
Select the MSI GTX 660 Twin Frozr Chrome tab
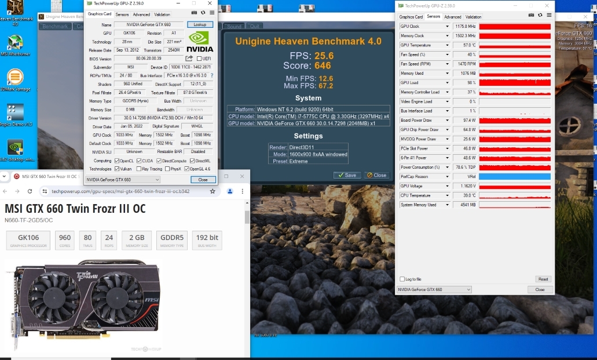point(45,176)
